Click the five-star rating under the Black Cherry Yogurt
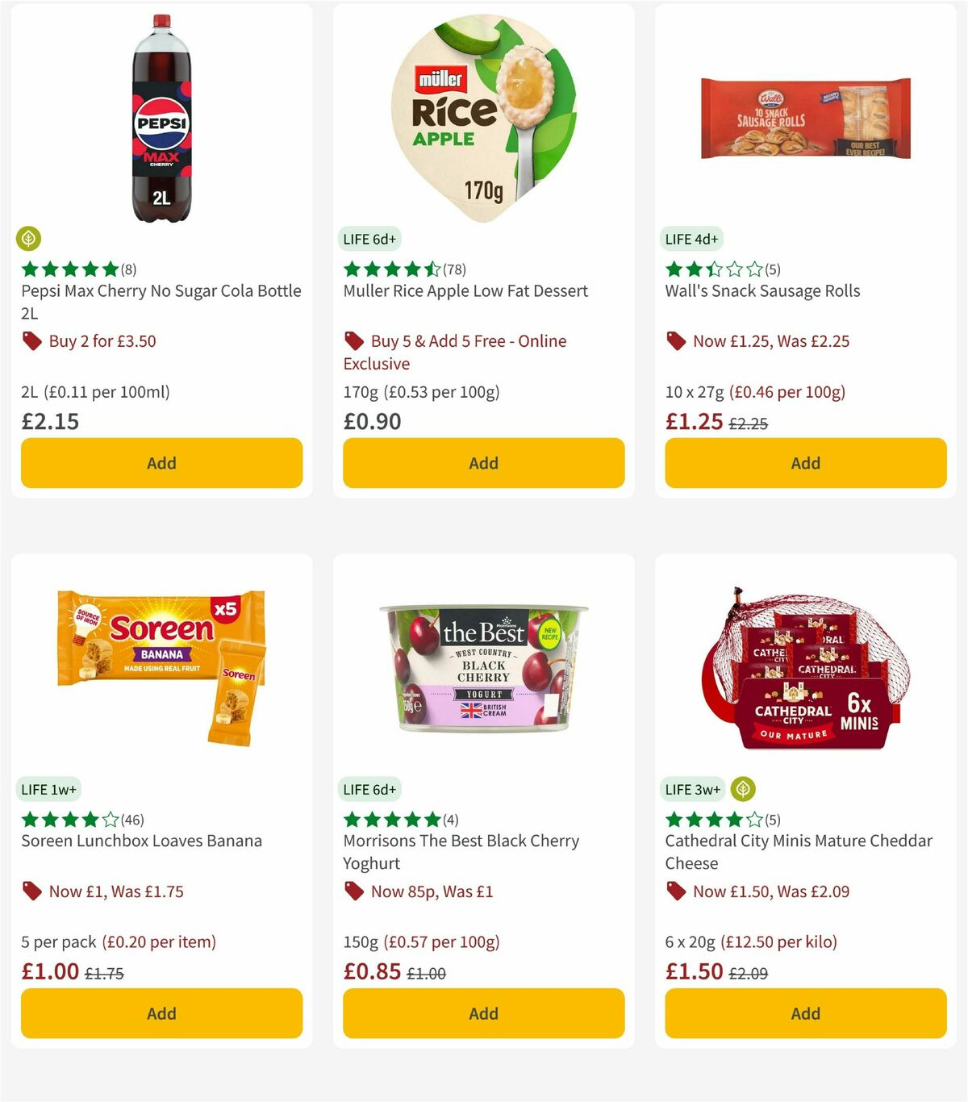Viewport: 968px width, 1102px height. pyautogui.click(x=390, y=819)
